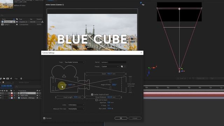Open the Preset dropdown showing Custom
The height and width of the screenshot is (126, 224).
pos(110,66)
